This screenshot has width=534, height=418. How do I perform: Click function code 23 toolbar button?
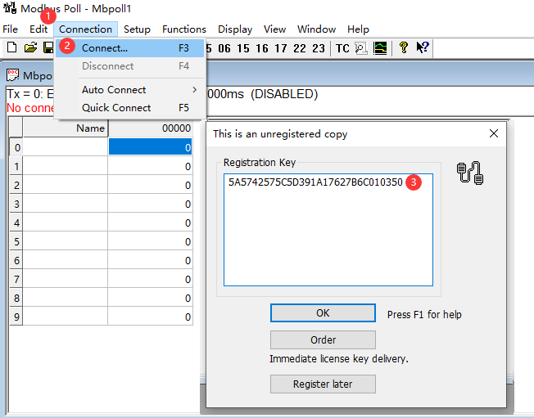point(319,48)
